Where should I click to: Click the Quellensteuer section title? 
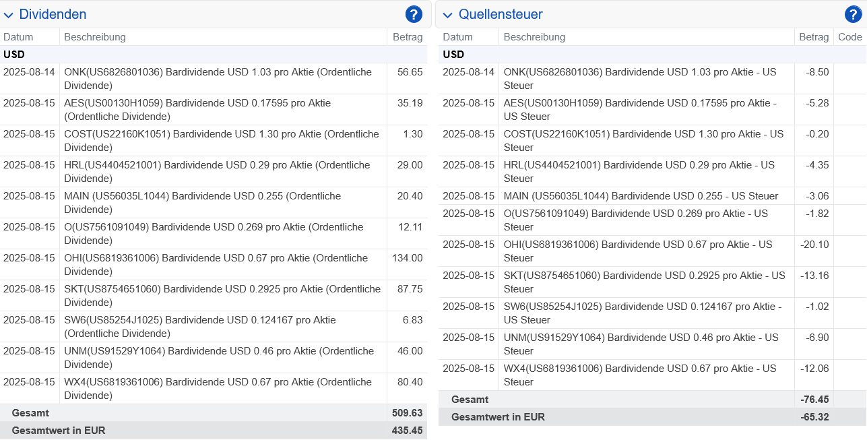[501, 14]
